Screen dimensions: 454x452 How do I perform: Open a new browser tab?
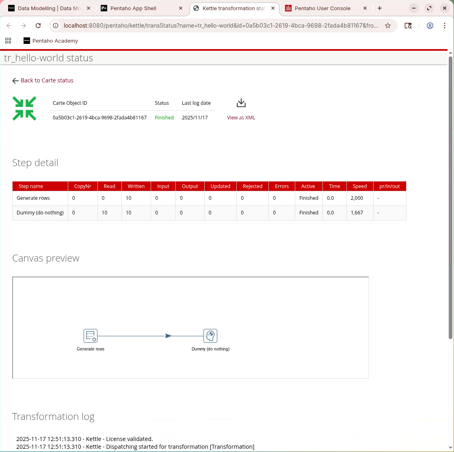[x=379, y=8]
